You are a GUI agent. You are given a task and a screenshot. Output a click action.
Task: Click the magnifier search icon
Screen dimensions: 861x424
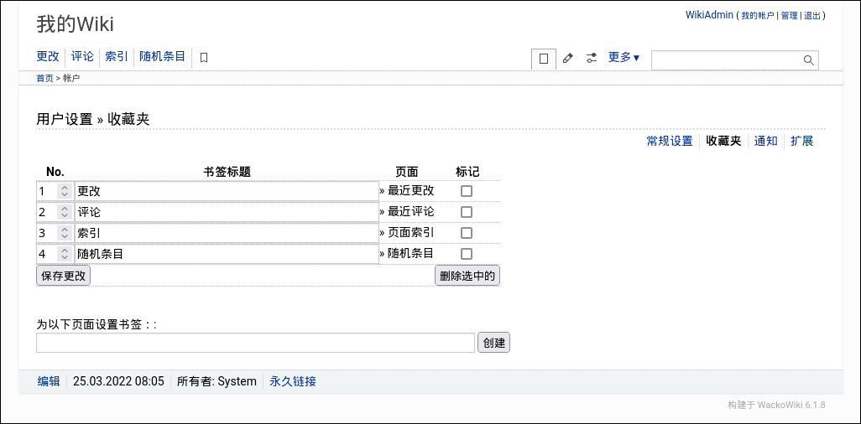click(x=808, y=60)
